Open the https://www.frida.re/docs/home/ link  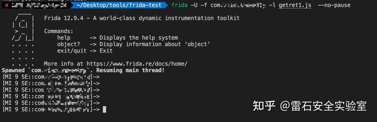coord(137,64)
